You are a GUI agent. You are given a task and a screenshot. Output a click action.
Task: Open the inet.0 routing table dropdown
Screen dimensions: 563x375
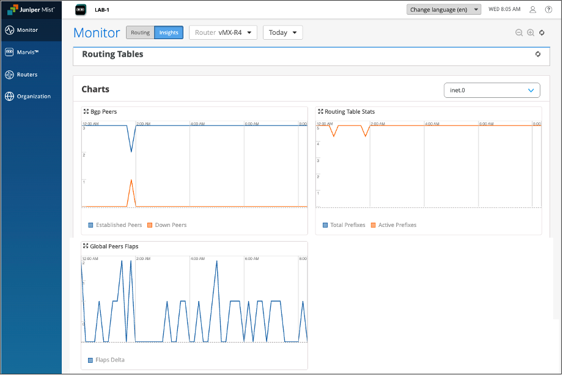(x=491, y=91)
